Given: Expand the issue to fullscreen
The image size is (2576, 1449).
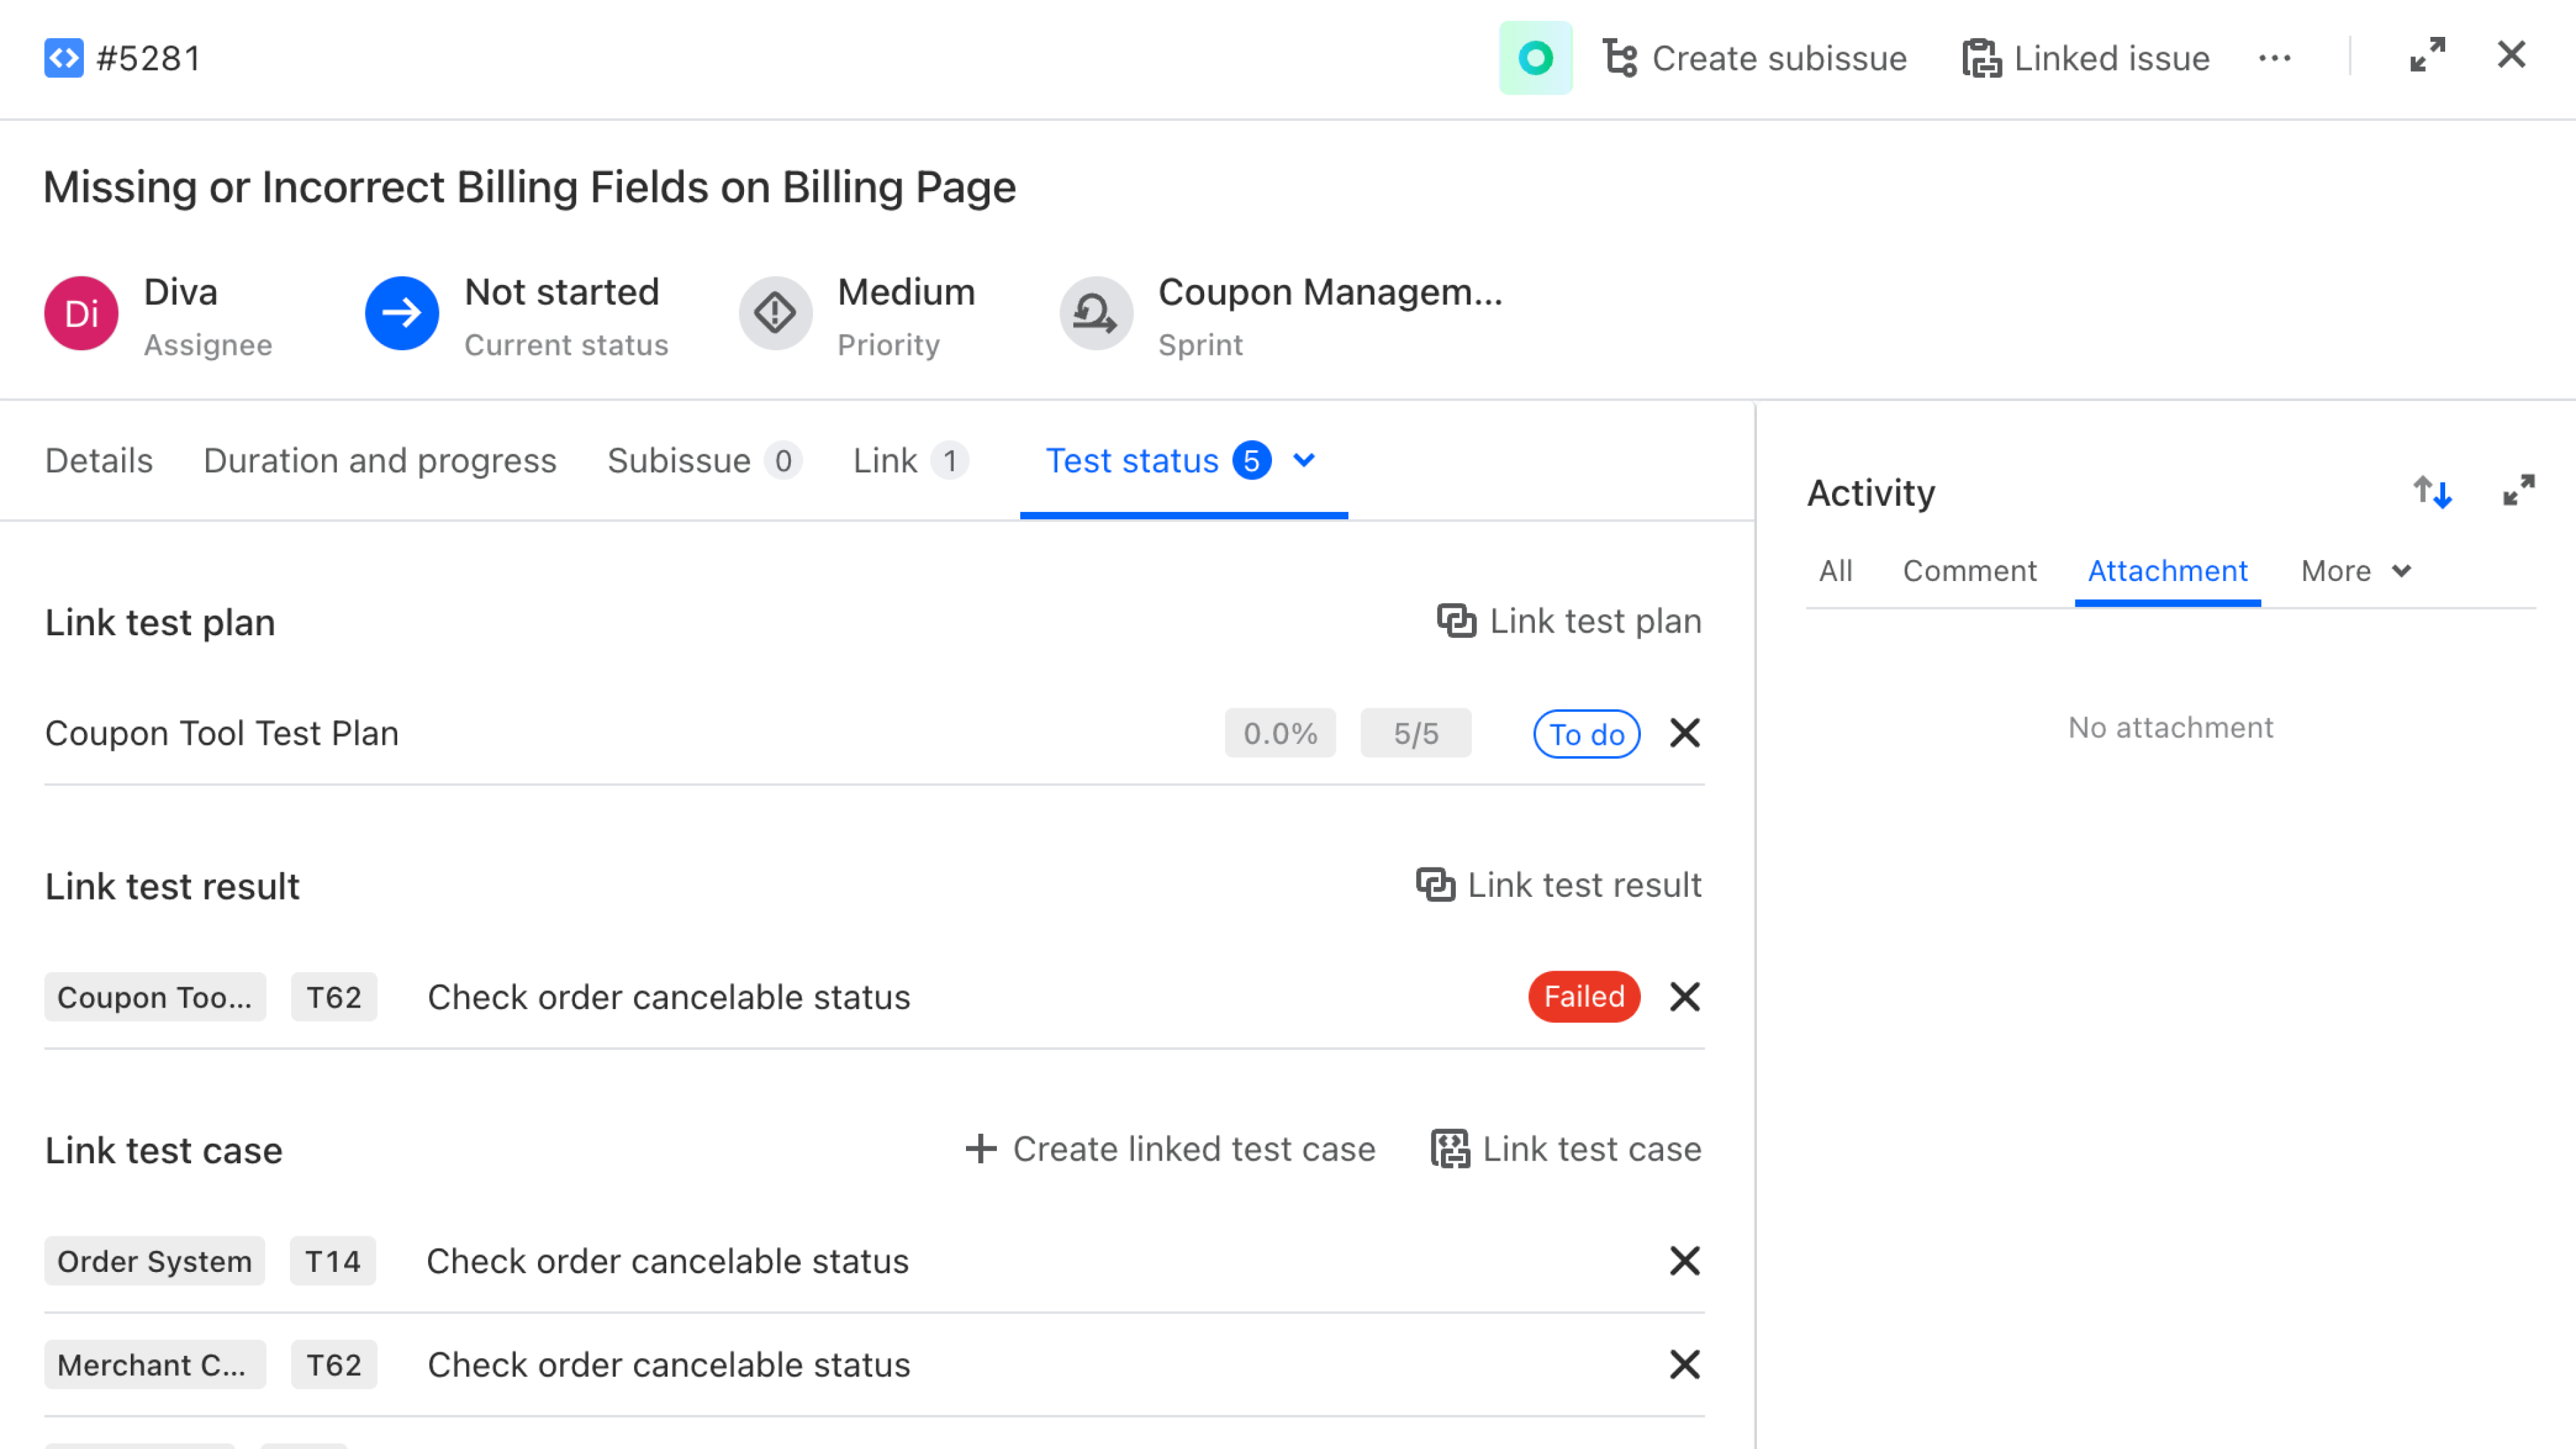Looking at the screenshot, I should click(2428, 55).
